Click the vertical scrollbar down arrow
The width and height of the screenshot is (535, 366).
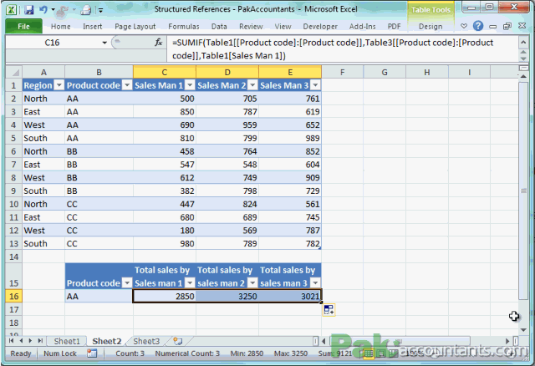click(523, 330)
